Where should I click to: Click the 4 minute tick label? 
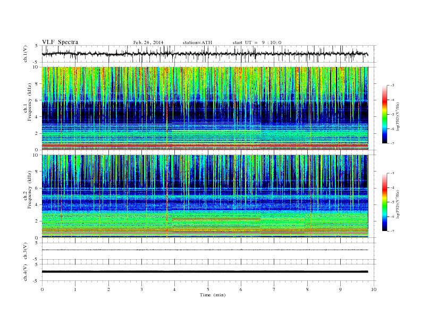tap(174, 289)
